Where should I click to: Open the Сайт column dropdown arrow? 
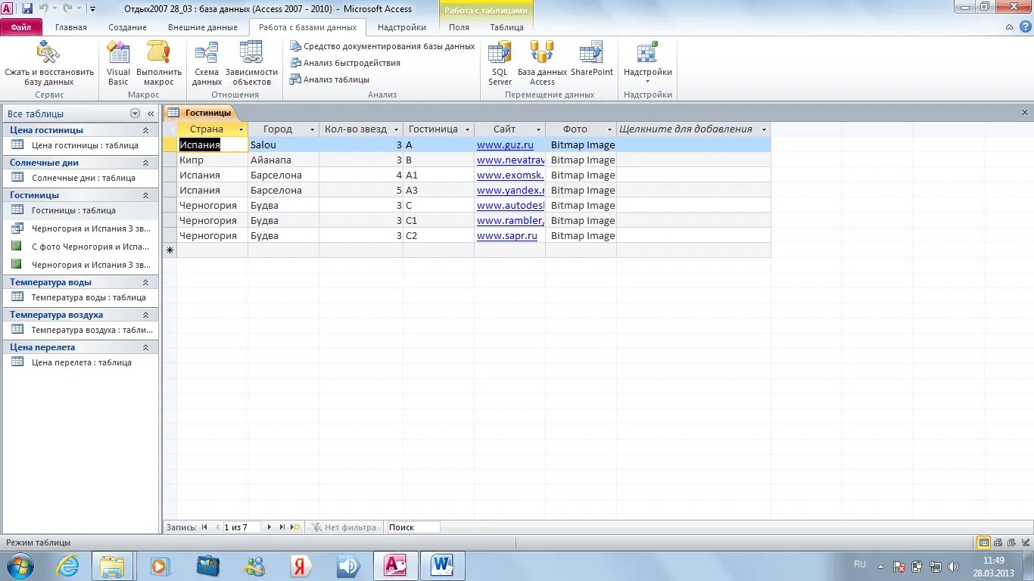point(539,130)
